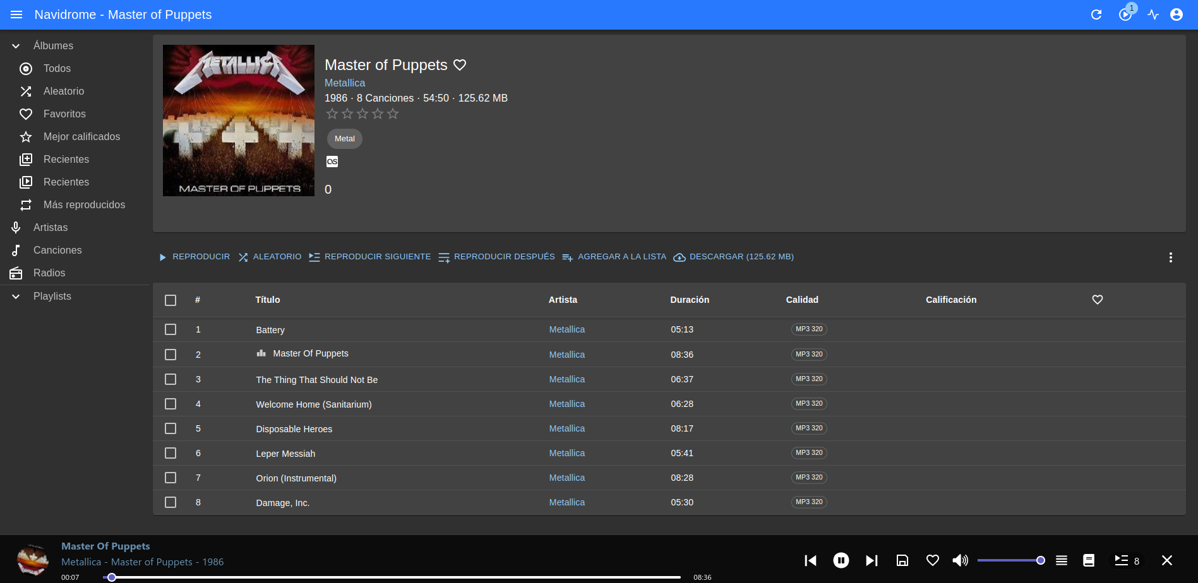Go to Artistas in sidebar
Screen dimensions: 1198x583
coord(51,227)
